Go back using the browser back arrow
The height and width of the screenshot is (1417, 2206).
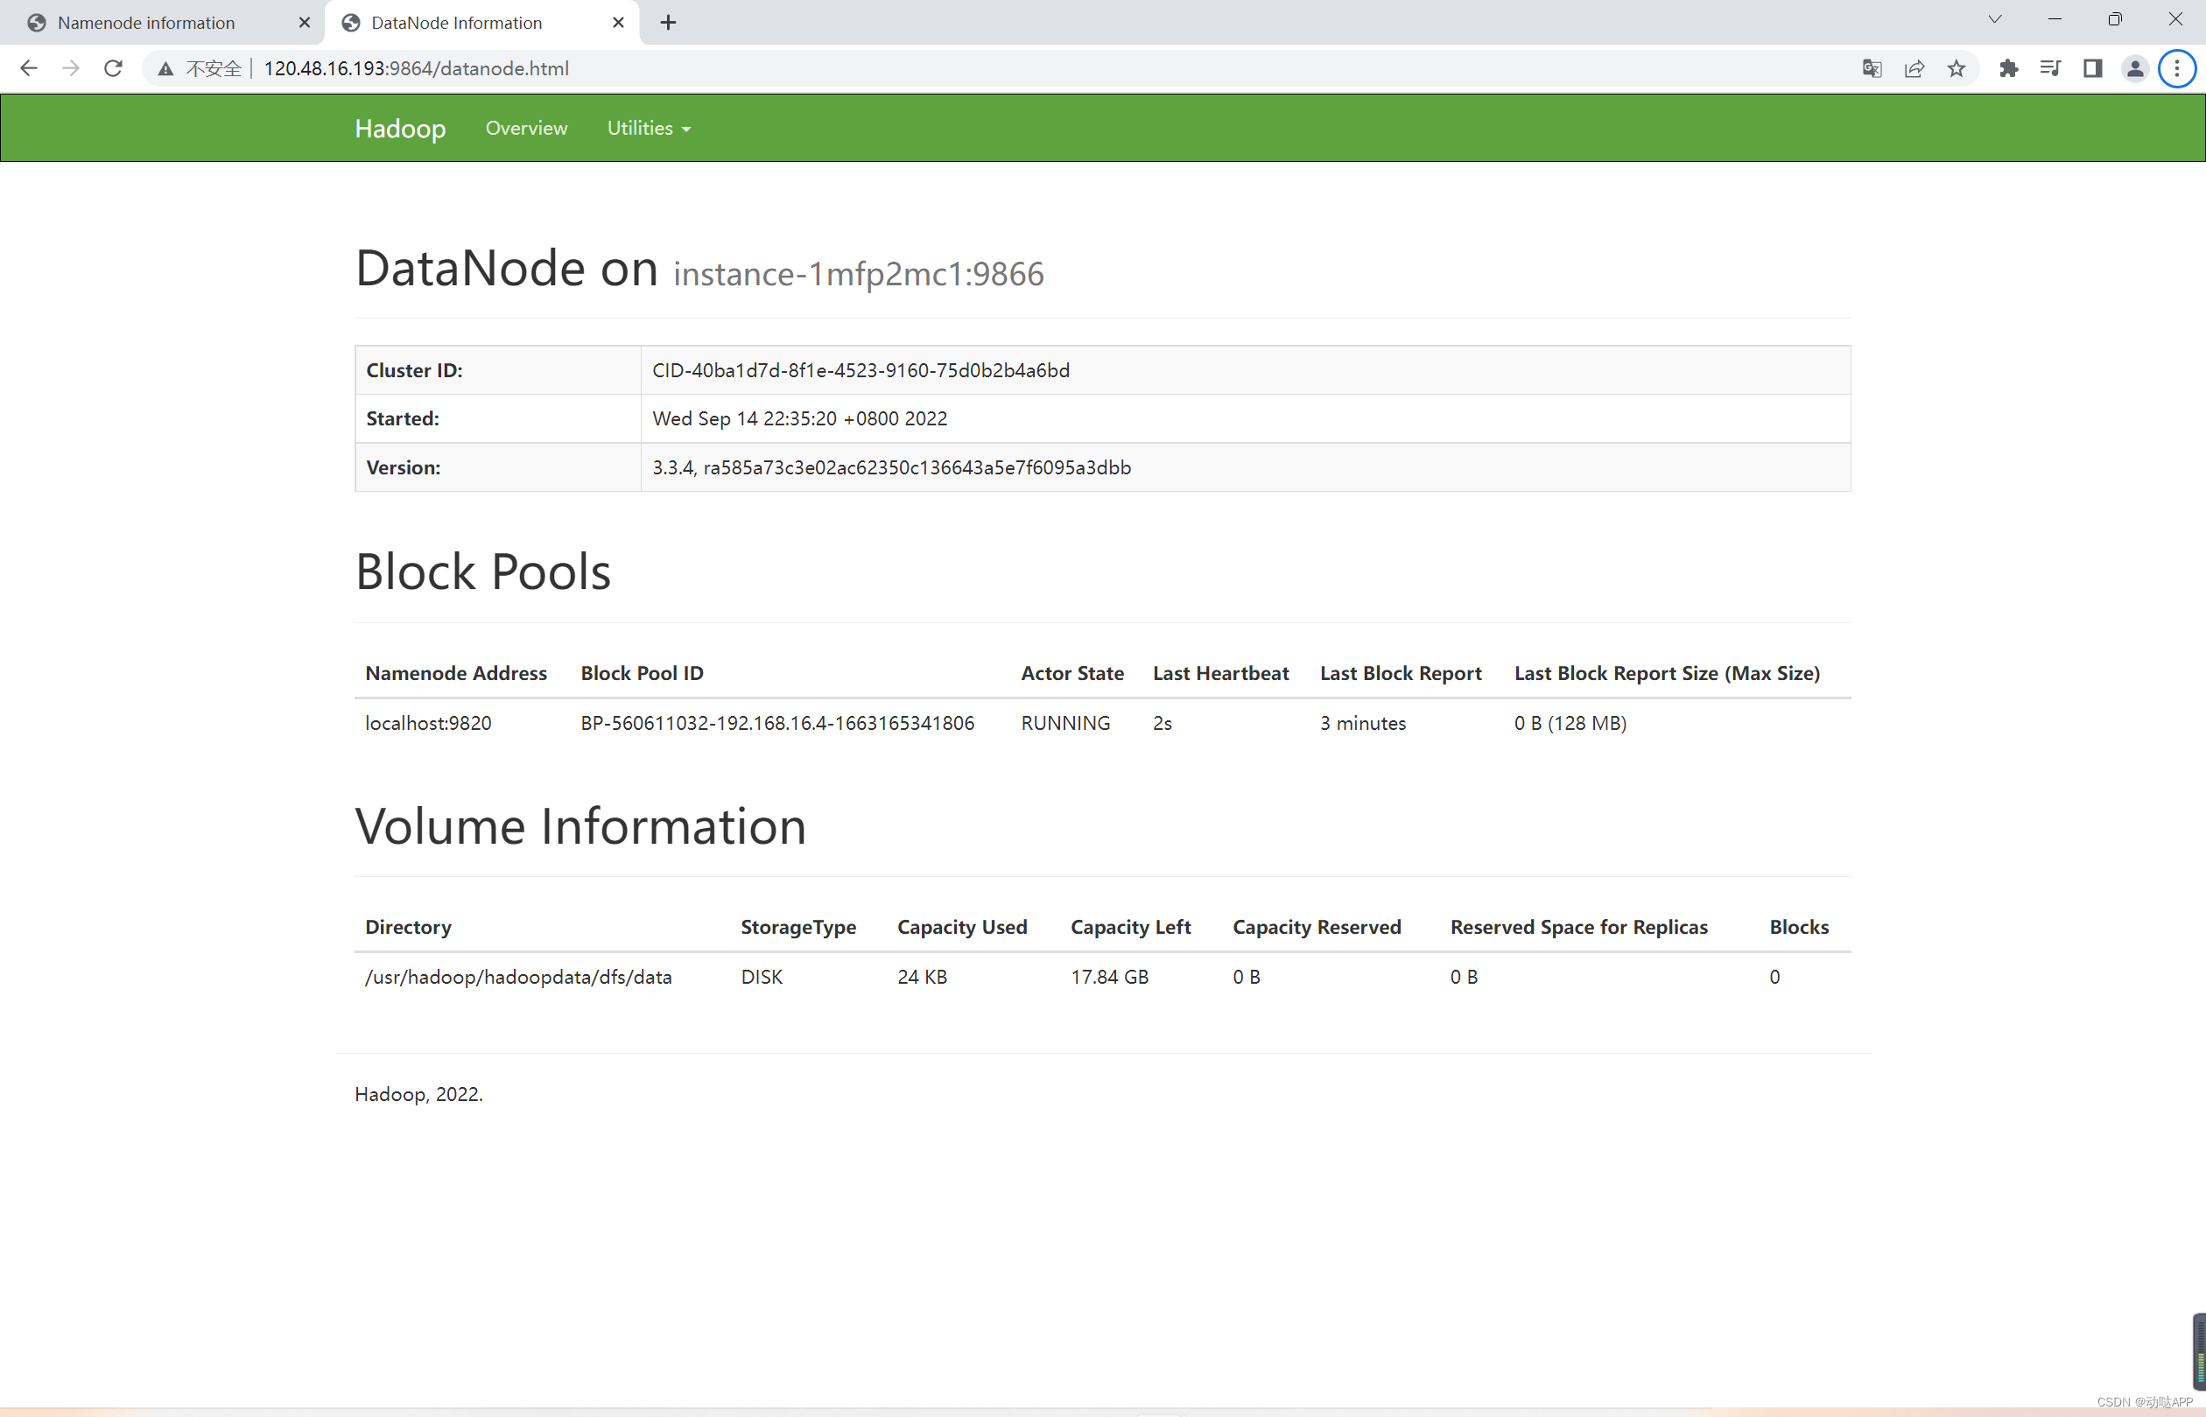(x=29, y=68)
